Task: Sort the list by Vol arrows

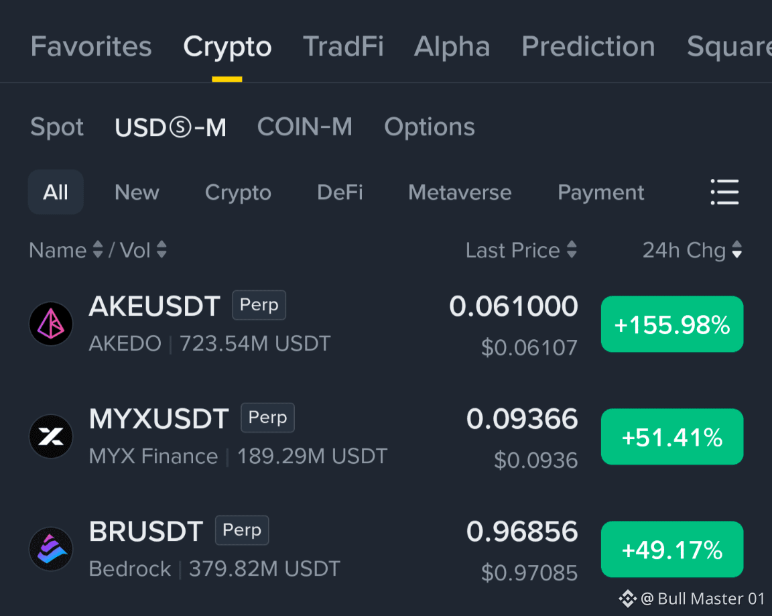Action: coord(162,249)
